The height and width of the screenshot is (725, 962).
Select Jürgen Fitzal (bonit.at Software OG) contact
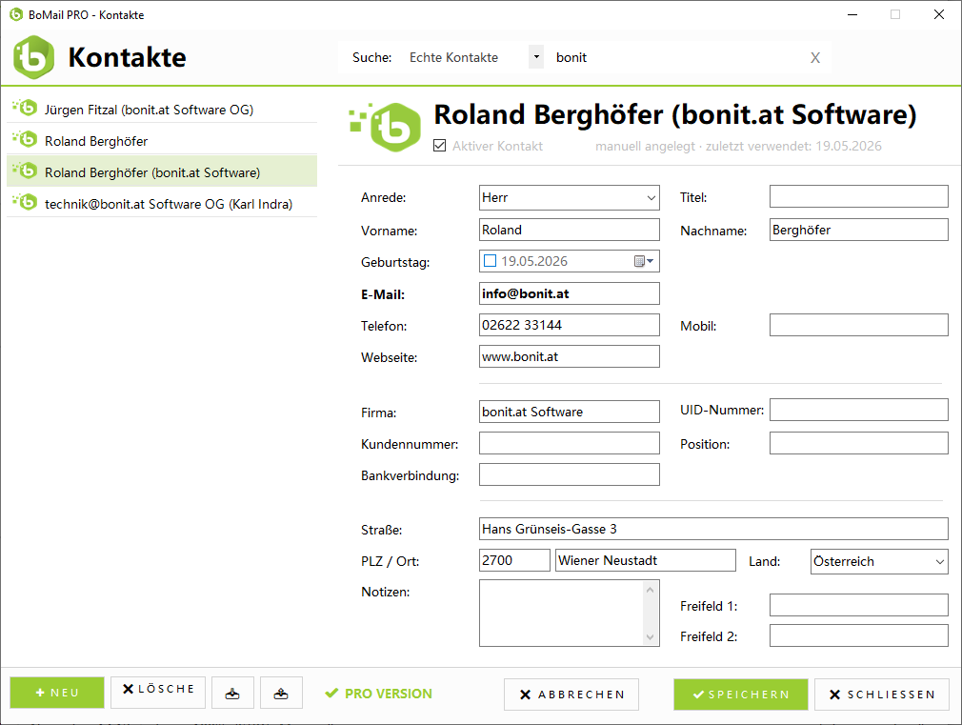[162, 110]
